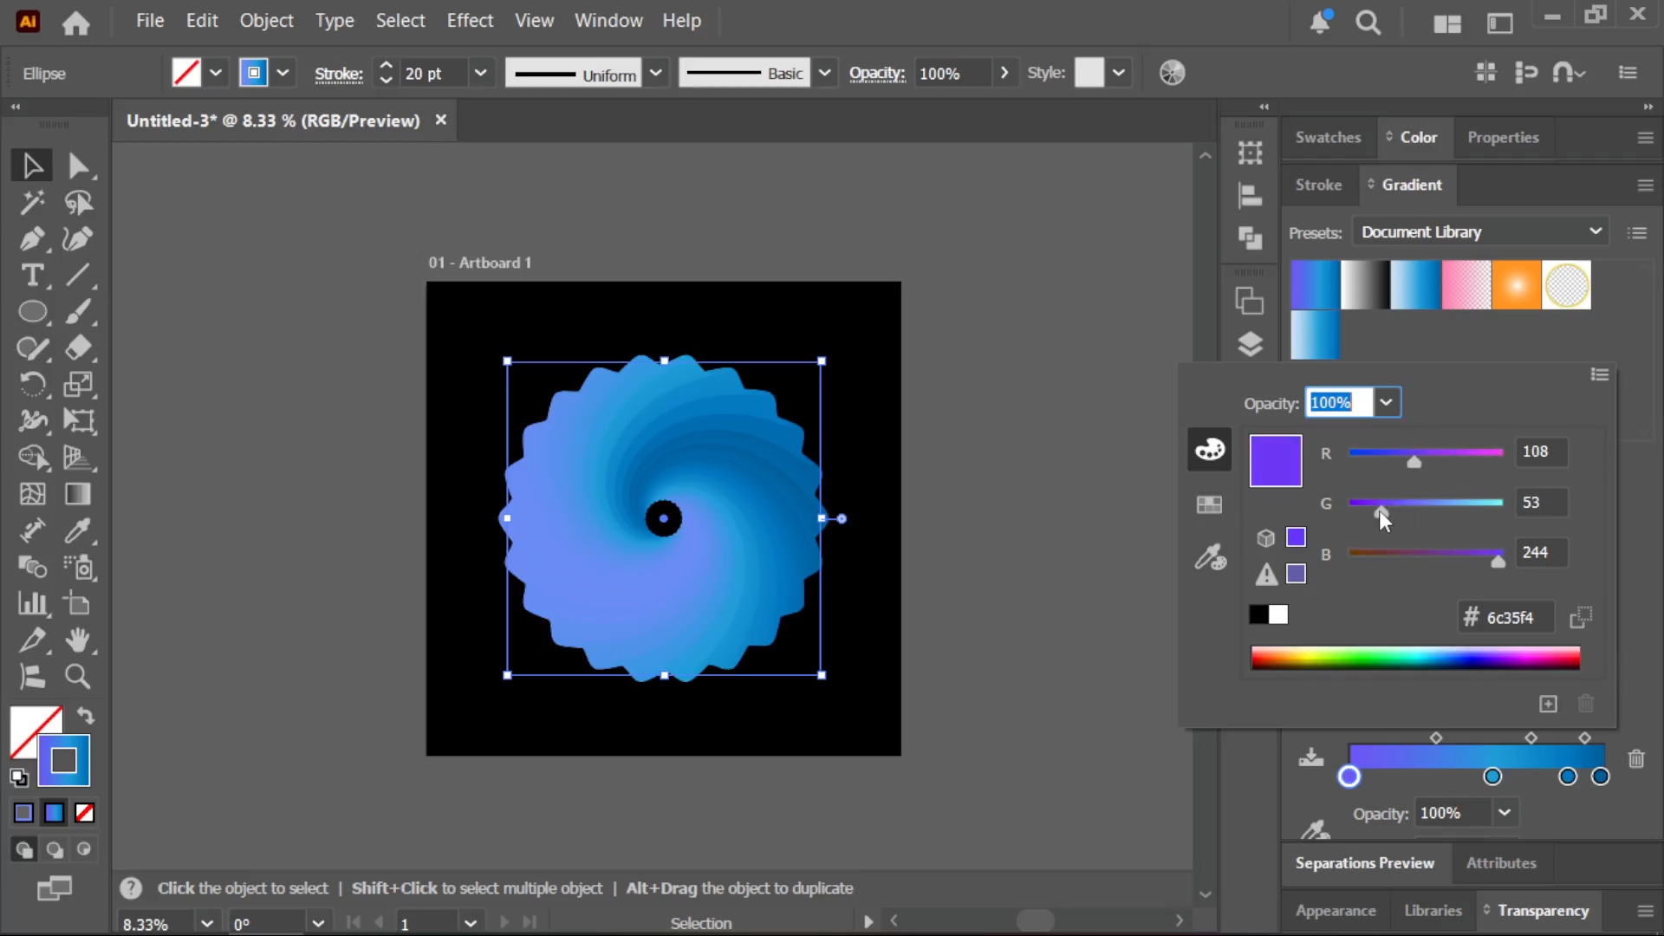Set paint mode to Gradient
The image size is (1664, 936).
54,813
